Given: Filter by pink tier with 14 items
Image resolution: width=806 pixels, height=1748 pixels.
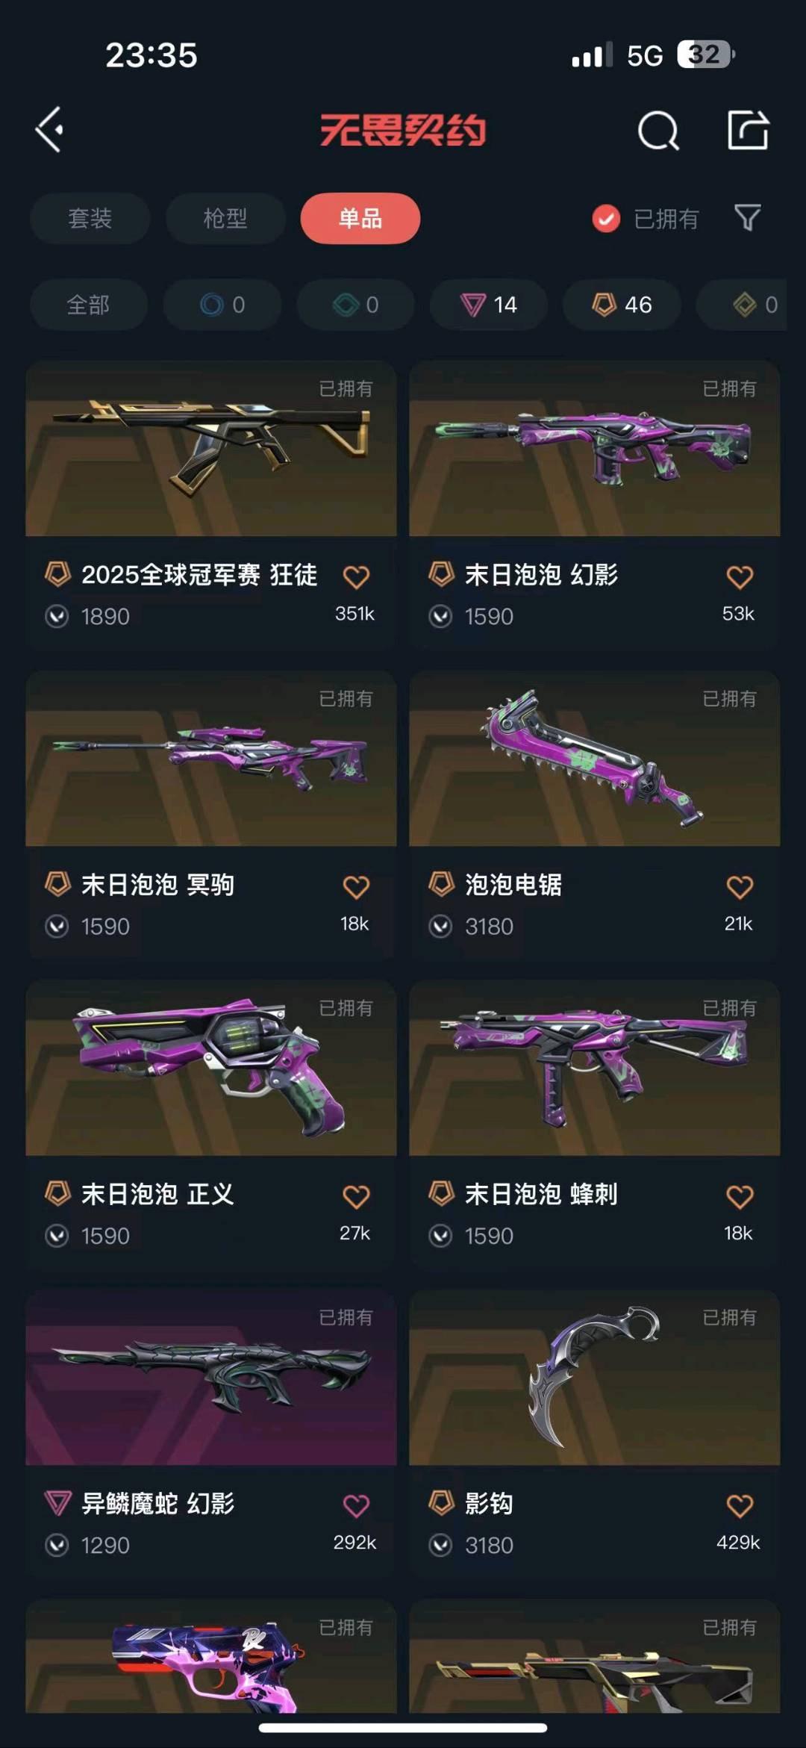Looking at the screenshot, I should pos(489,305).
